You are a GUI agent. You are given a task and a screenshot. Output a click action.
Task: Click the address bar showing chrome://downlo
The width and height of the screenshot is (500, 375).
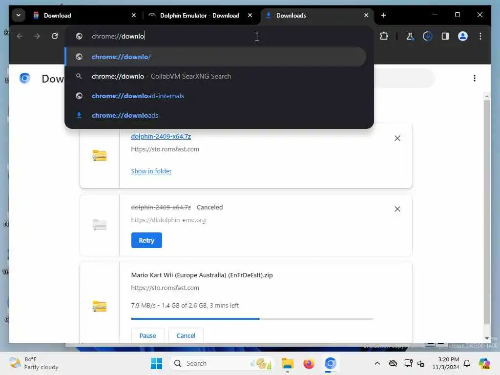(x=219, y=36)
